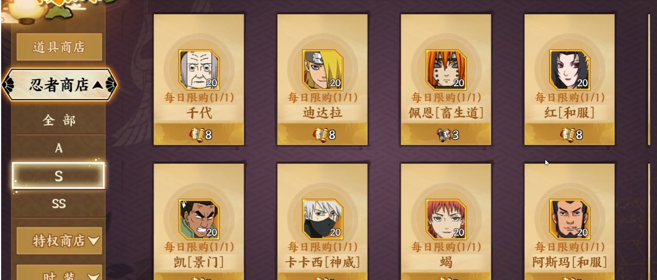Expand the 特权商店 section
The image size is (657, 280).
(x=59, y=241)
